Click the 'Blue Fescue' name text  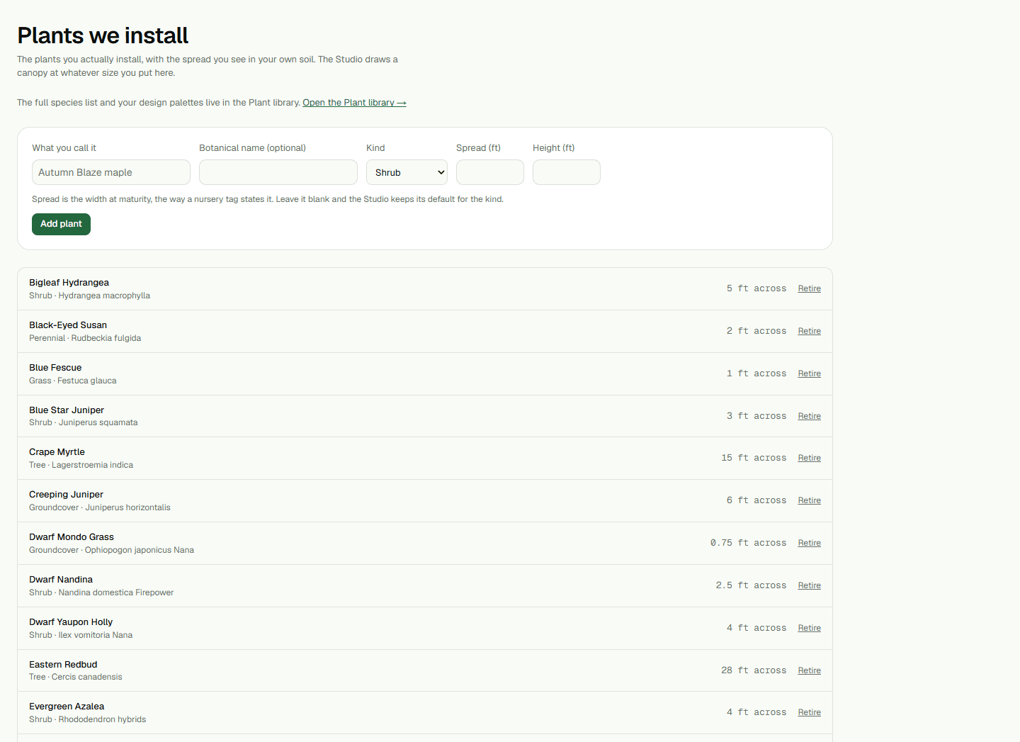coord(55,368)
